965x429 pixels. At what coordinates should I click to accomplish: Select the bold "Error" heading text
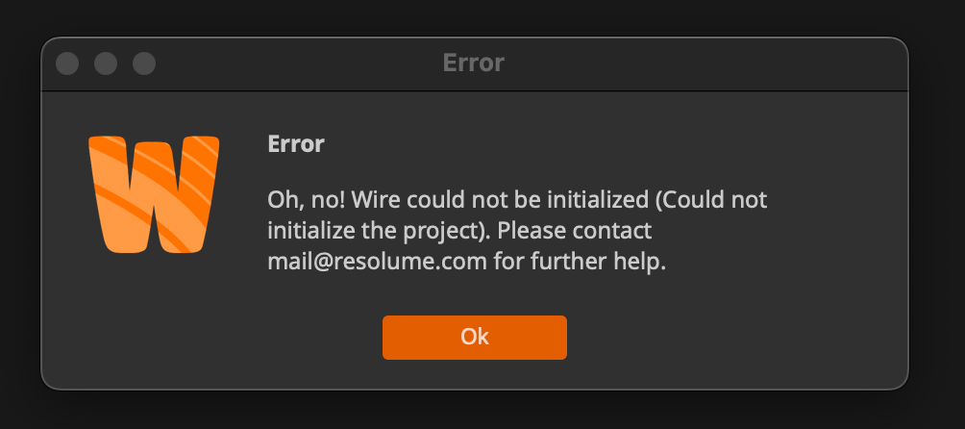click(x=295, y=145)
